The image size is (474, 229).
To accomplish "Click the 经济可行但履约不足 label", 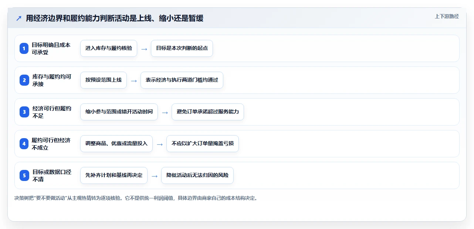I will point(52,112).
